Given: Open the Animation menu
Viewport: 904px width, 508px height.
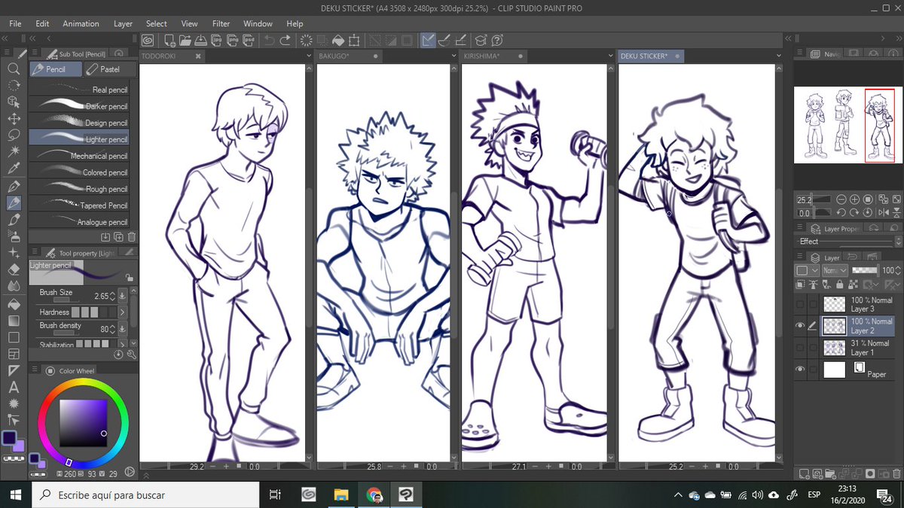Looking at the screenshot, I should pos(81,23).
